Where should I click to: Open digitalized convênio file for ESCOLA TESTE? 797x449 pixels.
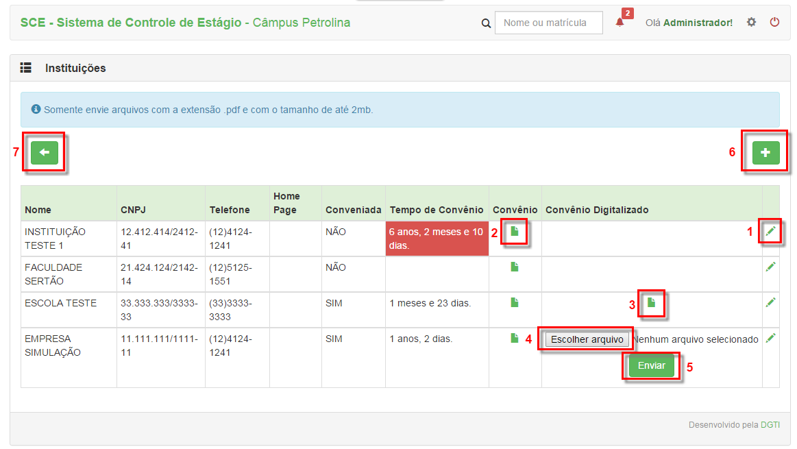(651, 303)
